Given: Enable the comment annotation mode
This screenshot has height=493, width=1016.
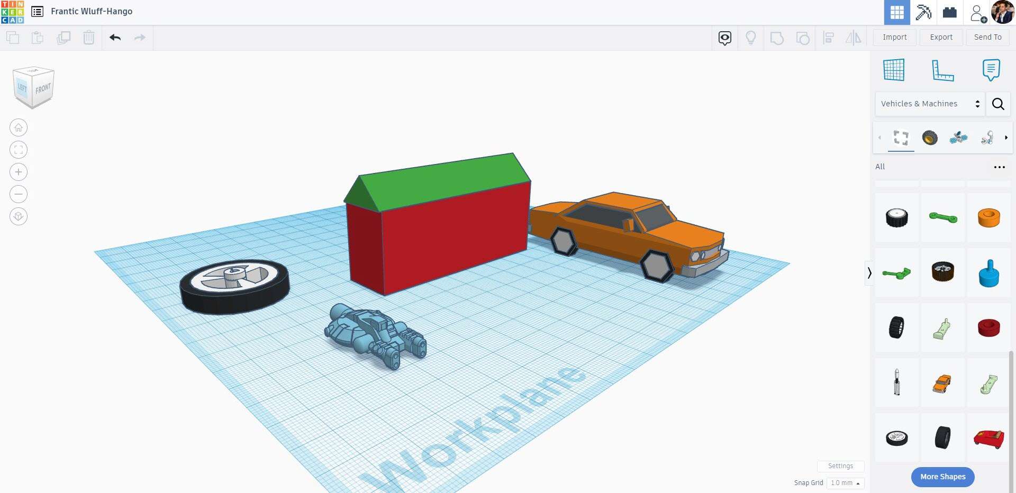Looking at the screenshot, I should 724,38.
